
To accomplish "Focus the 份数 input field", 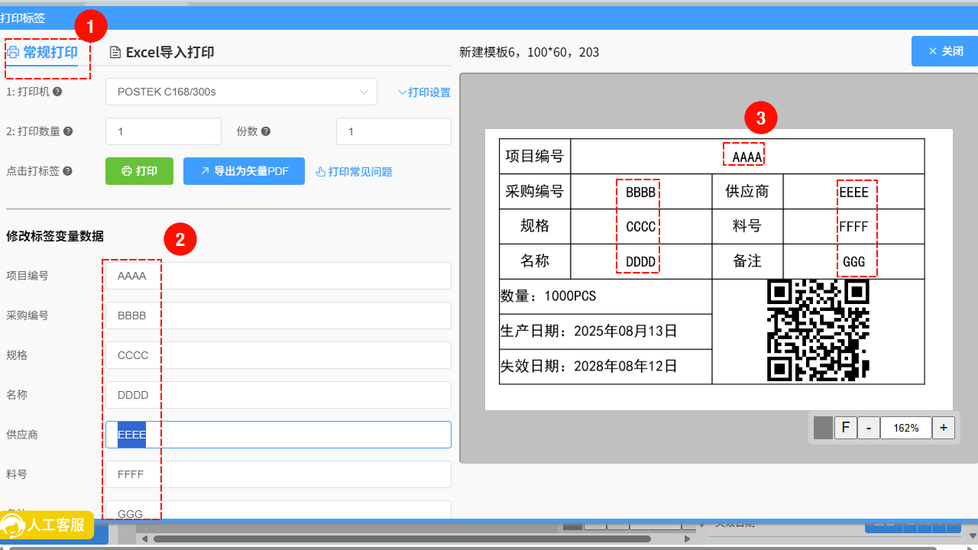I will pyautogui.click(x=393, y=131).
